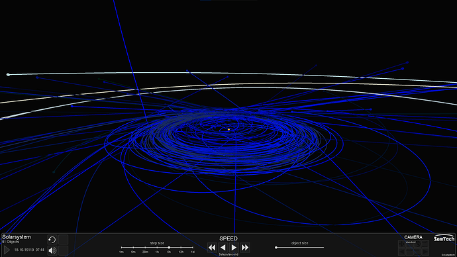The height and width of the screenshot is (257, 457).
Task: Mute the sound with speaker icon
Action: click(52, 250)
